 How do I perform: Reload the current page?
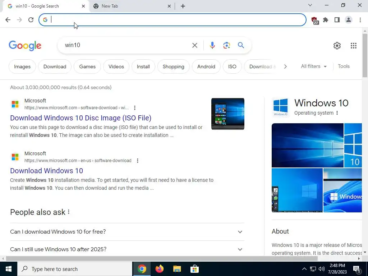click(31, 20)
